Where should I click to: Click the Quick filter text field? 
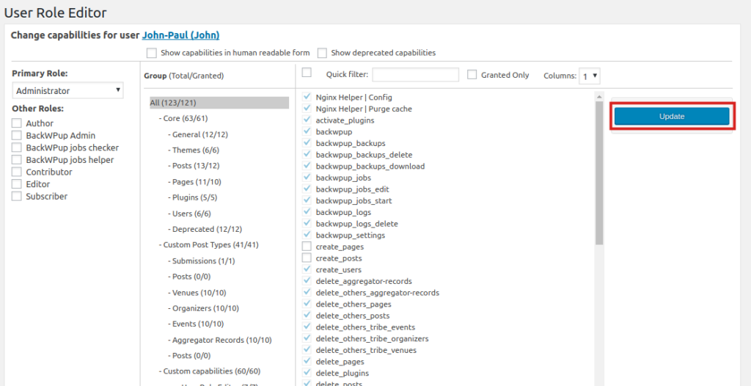tap(415, 75)
